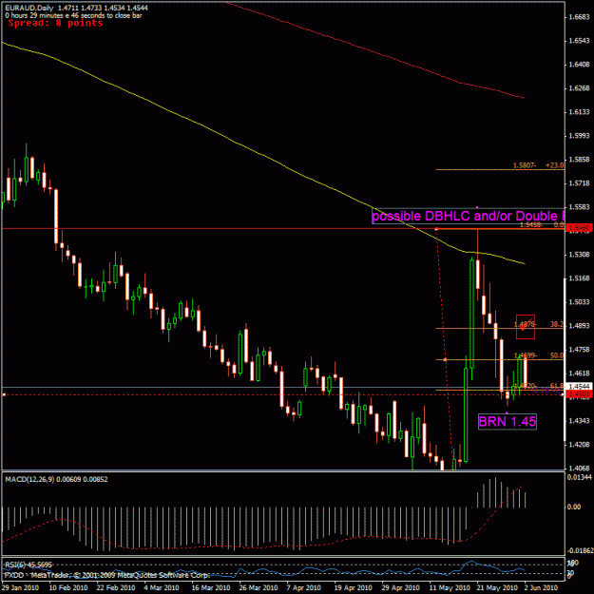Click the 1.5718 price axis value
The width and height of the screenshot is (594, 594).
pos(580,183)
